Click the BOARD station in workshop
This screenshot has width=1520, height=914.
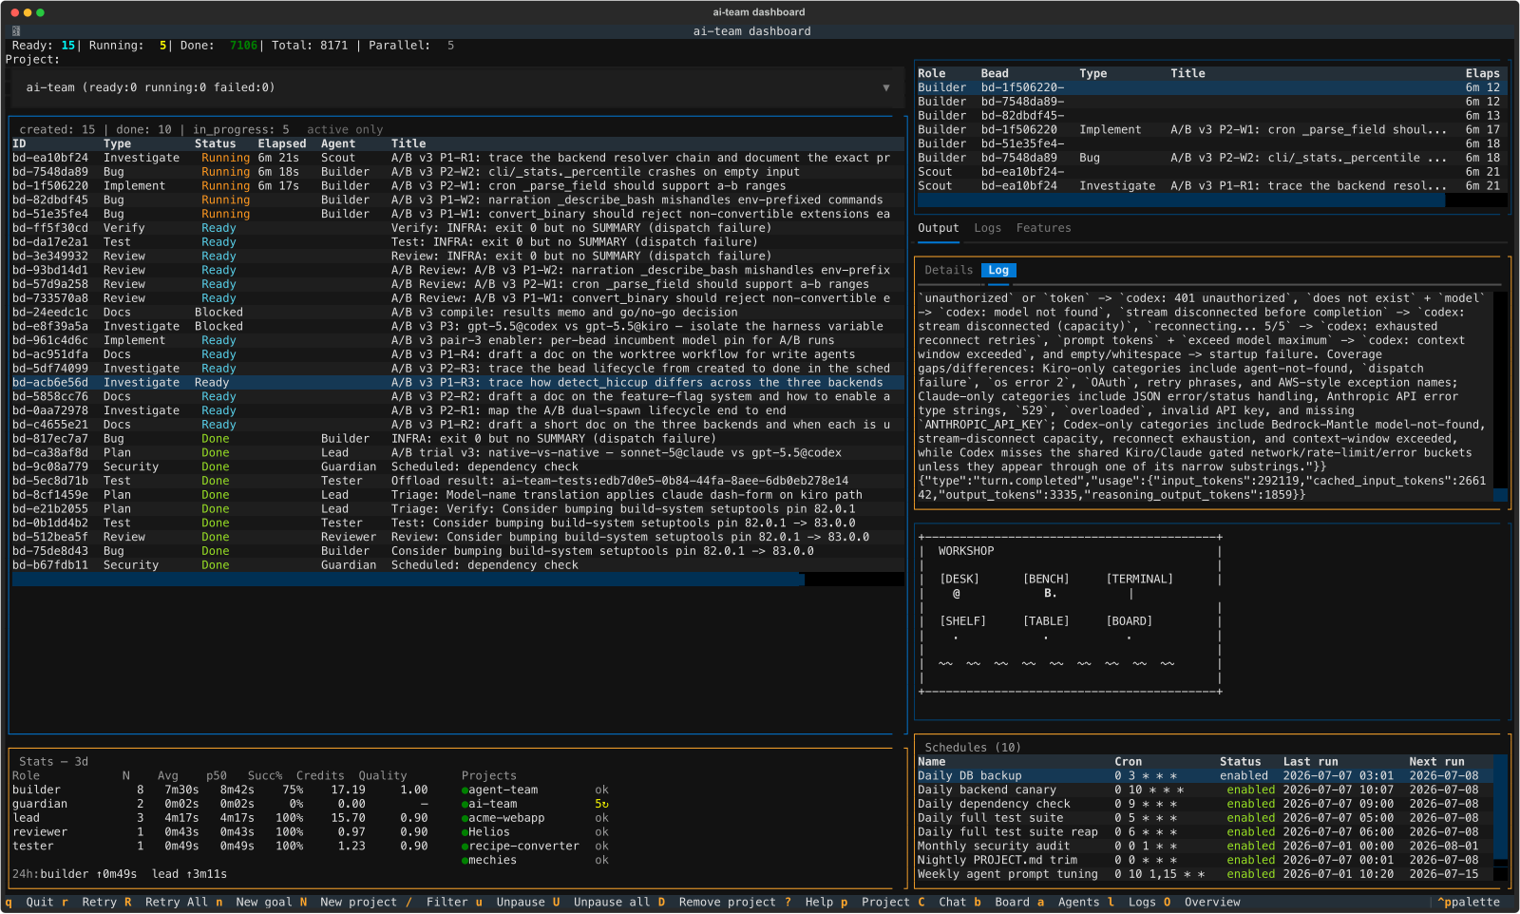1130,621
